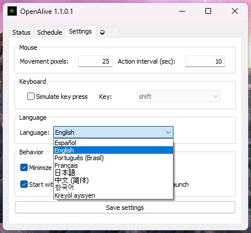Pick 한국어 from the language list
This screenshot has height=233, width=251.
point(113,187)
